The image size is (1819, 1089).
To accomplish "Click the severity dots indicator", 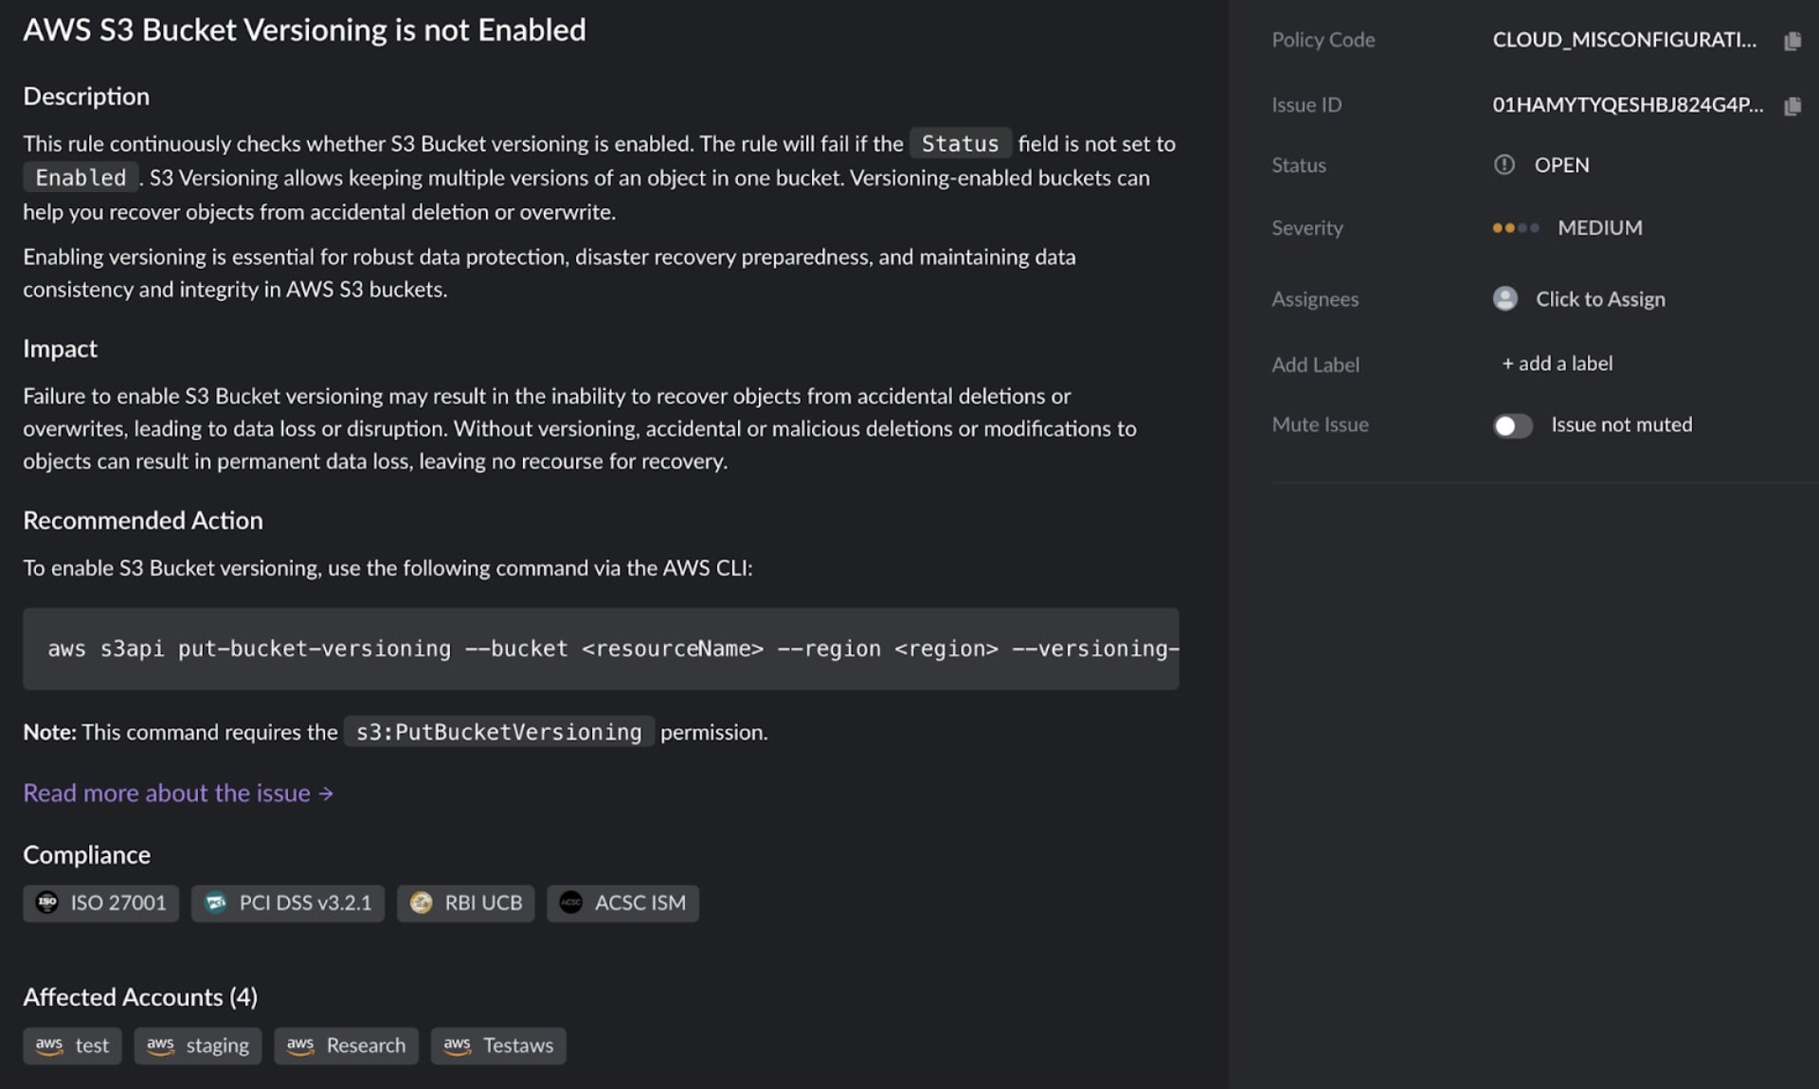I will [1515, 228].
